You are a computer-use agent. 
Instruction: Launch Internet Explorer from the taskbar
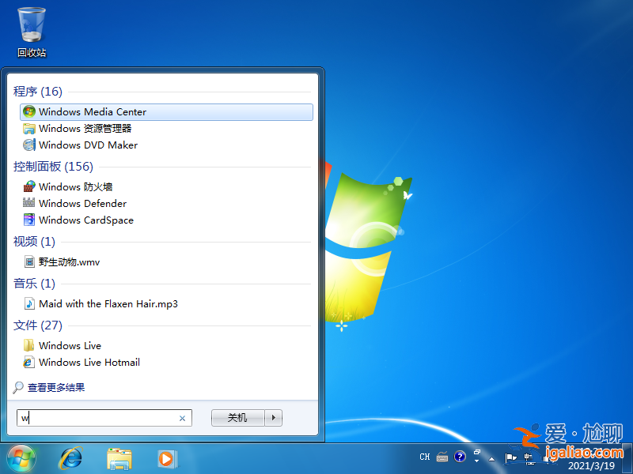click(x=70, y=458)
